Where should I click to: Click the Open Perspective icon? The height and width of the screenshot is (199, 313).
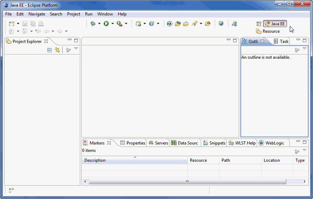pyautogui.click(x=259, y=24)
